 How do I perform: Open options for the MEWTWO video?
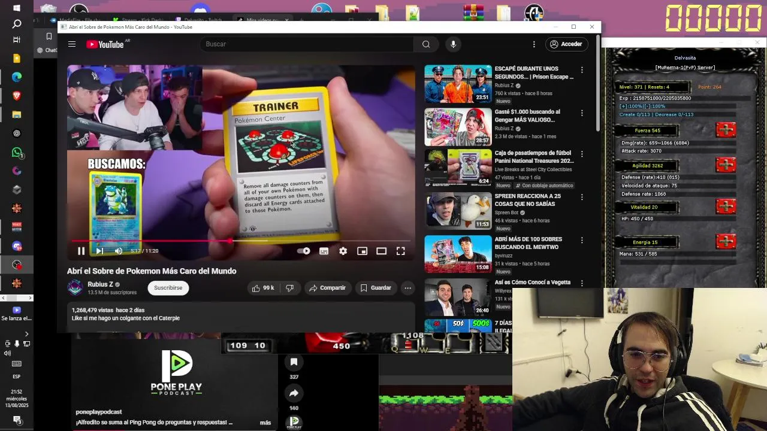(582, 240)
